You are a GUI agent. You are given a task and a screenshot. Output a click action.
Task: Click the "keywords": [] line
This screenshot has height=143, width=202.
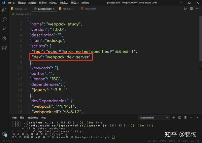pos(44,68)
